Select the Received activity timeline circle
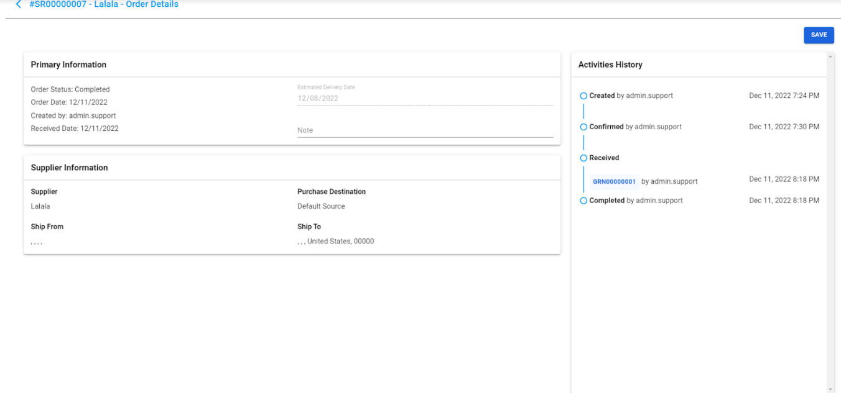This screenshot has height=393, width=841. (583, 158)
